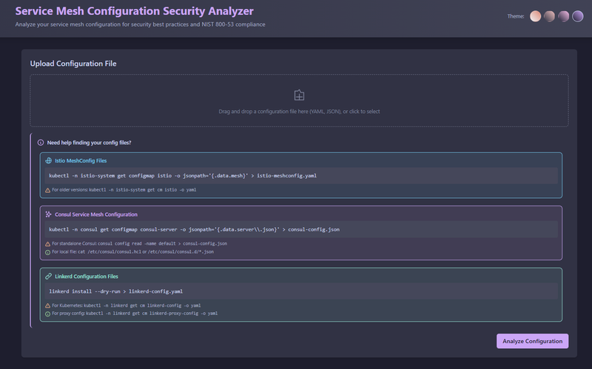This screenshot has height=369, width=592.
Task: Click the Service Mesh Configuration Security Analyzer title
Action: [x=135, y=11]
